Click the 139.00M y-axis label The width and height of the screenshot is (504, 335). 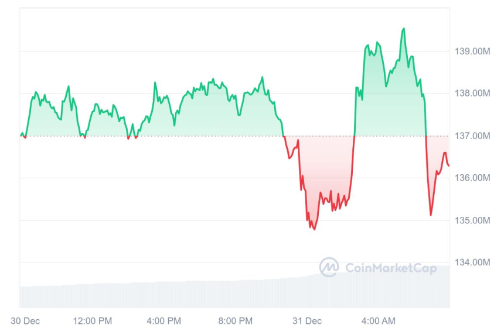click(x=472, y=51)
